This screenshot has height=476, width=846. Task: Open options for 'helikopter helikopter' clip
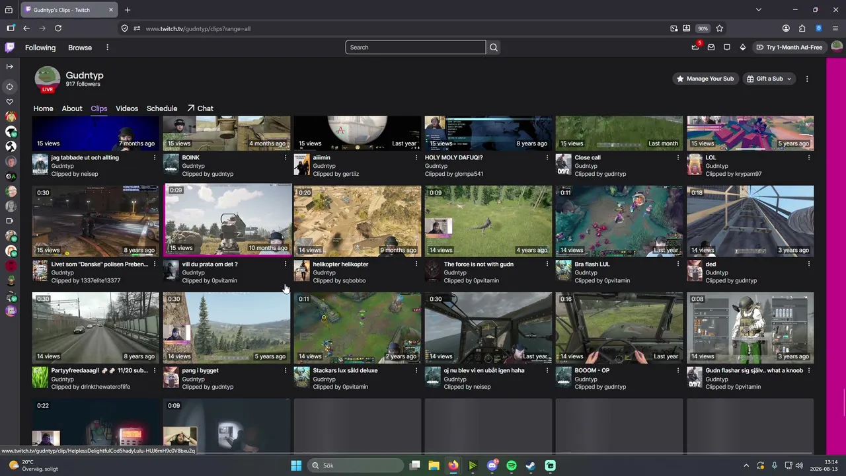[416, 264]
